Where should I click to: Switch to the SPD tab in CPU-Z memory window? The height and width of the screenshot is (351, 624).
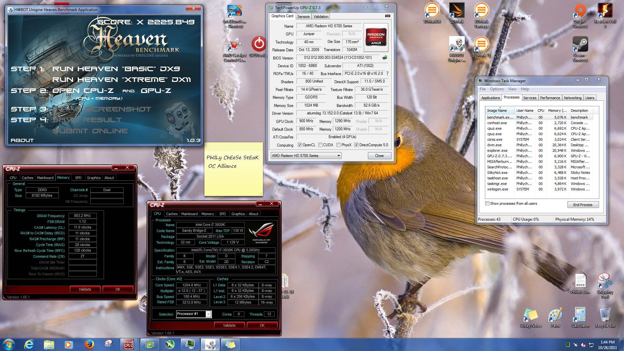(x=78, y=178)
